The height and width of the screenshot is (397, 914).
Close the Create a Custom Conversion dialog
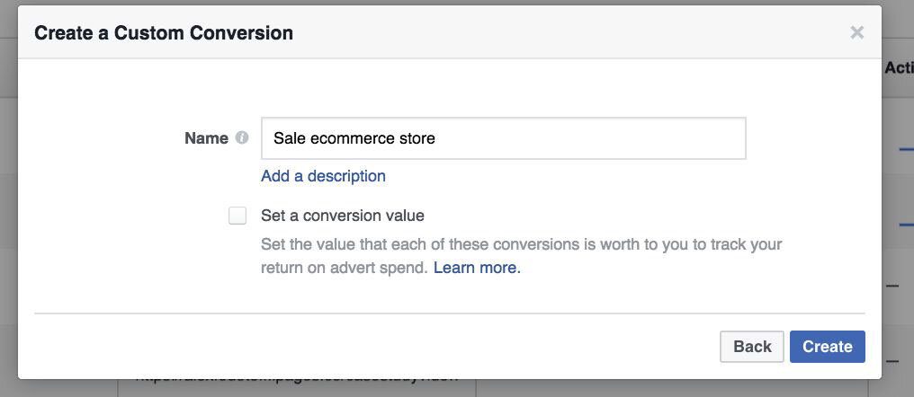[x=856, y=32]
